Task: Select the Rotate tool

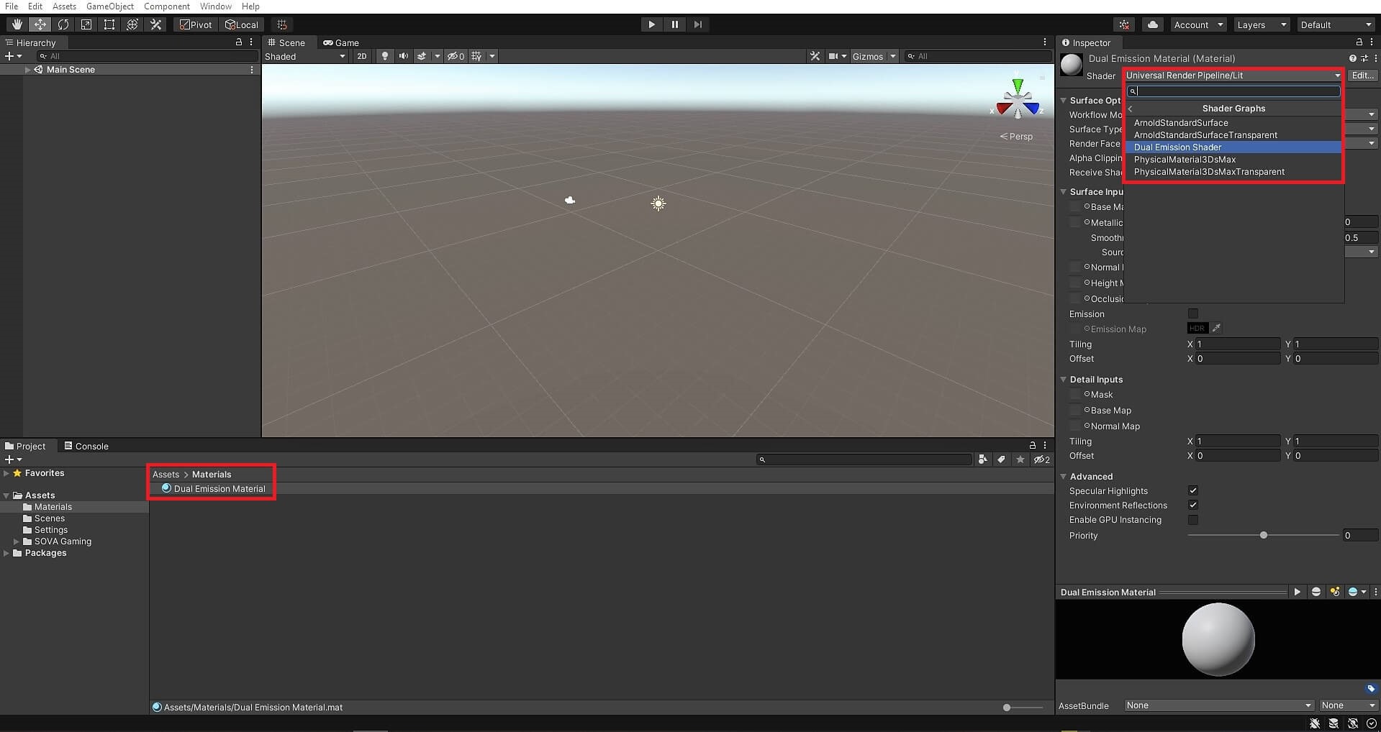Action: tap(63, 24)
